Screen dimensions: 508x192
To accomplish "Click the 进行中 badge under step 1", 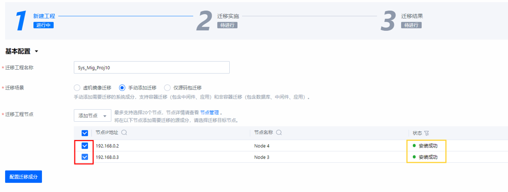I will [44, 25].
